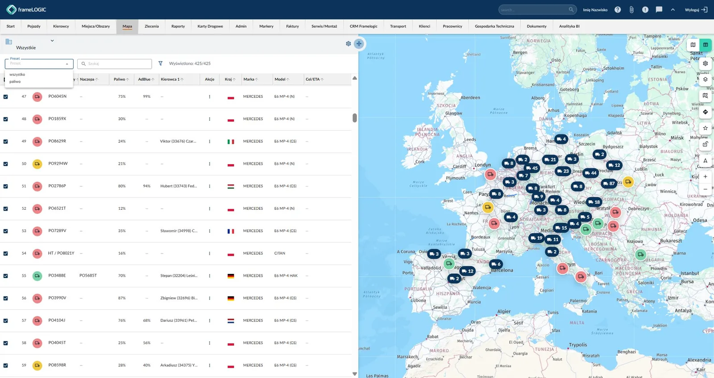Uncheck the checkbox for row 55

pos(6,276)
